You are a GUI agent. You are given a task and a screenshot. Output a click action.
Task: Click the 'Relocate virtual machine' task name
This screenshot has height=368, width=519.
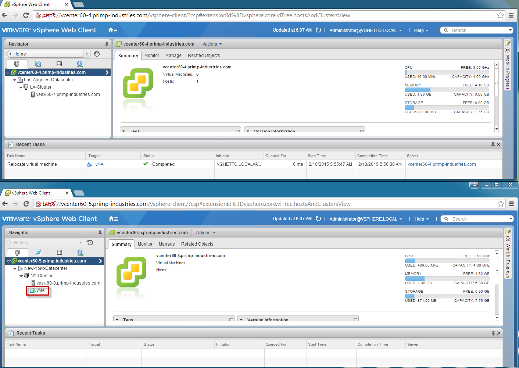[32, 164]
